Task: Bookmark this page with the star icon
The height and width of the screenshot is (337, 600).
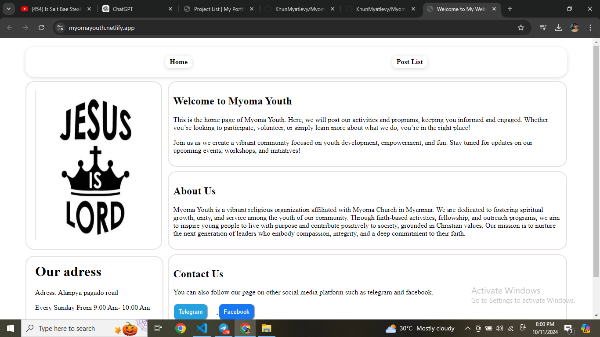Action: (521, 28)
